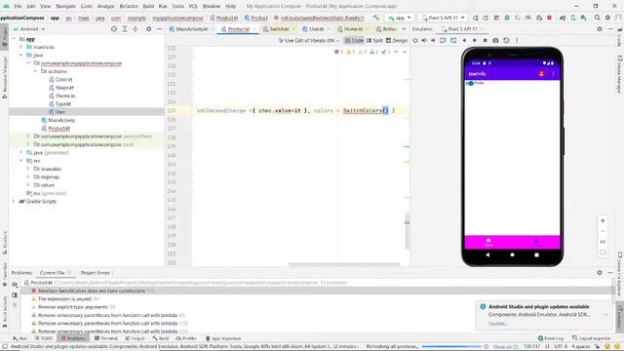Click emulator volume down icon

click(433, 41)
